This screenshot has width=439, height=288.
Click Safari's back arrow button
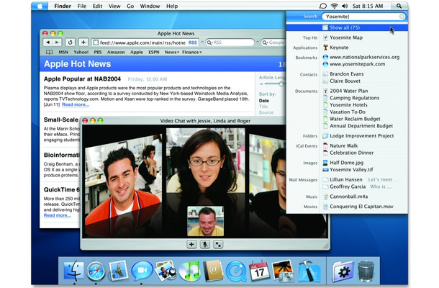[48, 42]
